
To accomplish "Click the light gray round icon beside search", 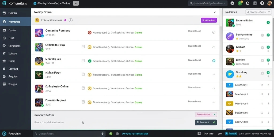I will (232, 3).
